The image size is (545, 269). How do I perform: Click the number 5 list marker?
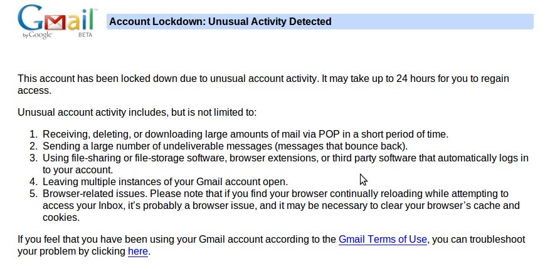coord(33,194)
